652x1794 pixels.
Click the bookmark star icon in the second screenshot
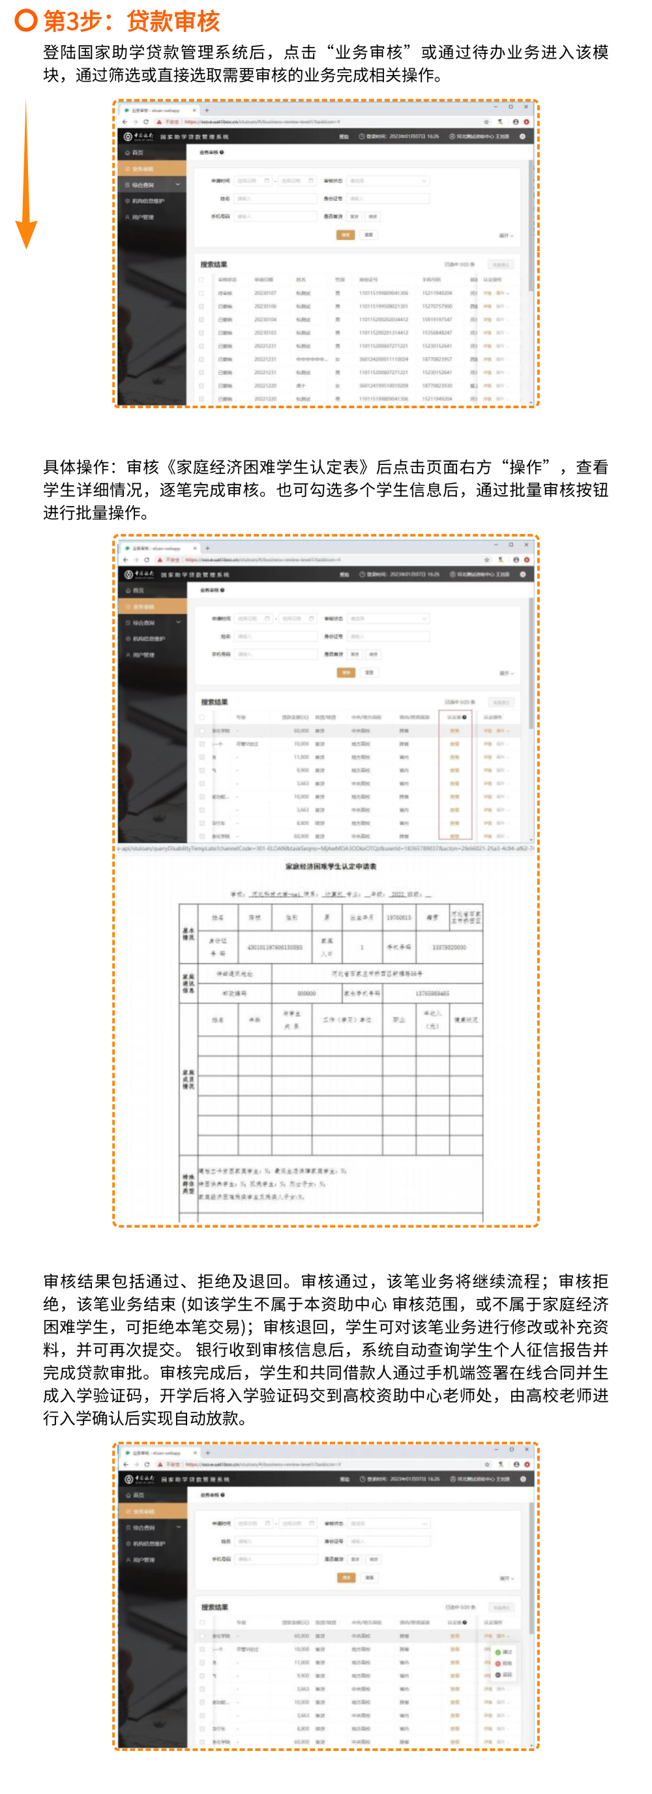[486, 560]
